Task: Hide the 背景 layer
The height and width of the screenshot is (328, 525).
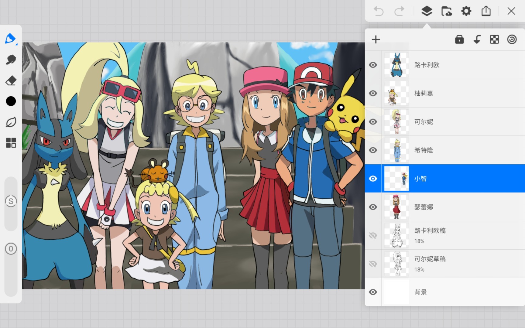Action: click(x=373, y=292)
